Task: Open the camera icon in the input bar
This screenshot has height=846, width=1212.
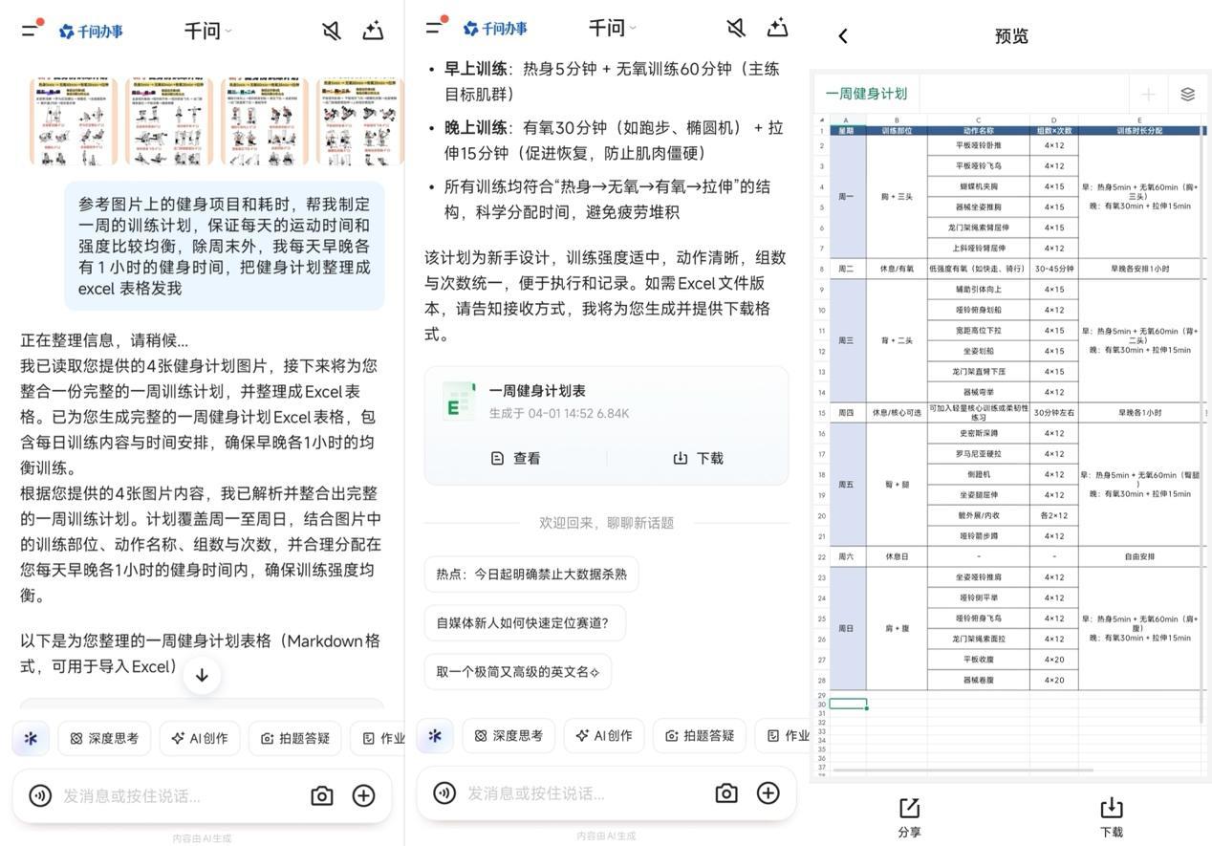Action: pos(322,794)
